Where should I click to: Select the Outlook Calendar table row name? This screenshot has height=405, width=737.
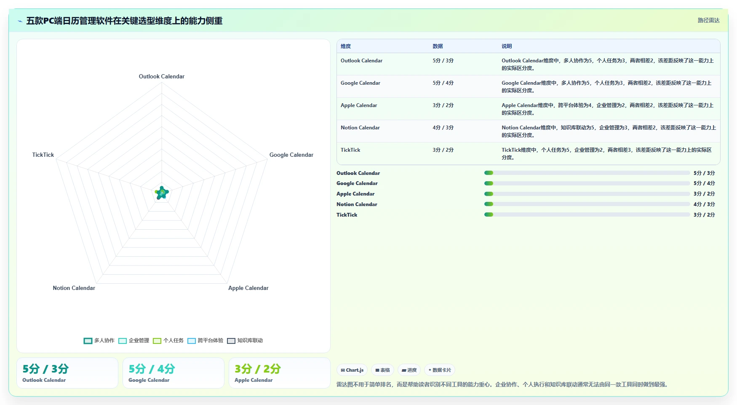tap(361, 61)
